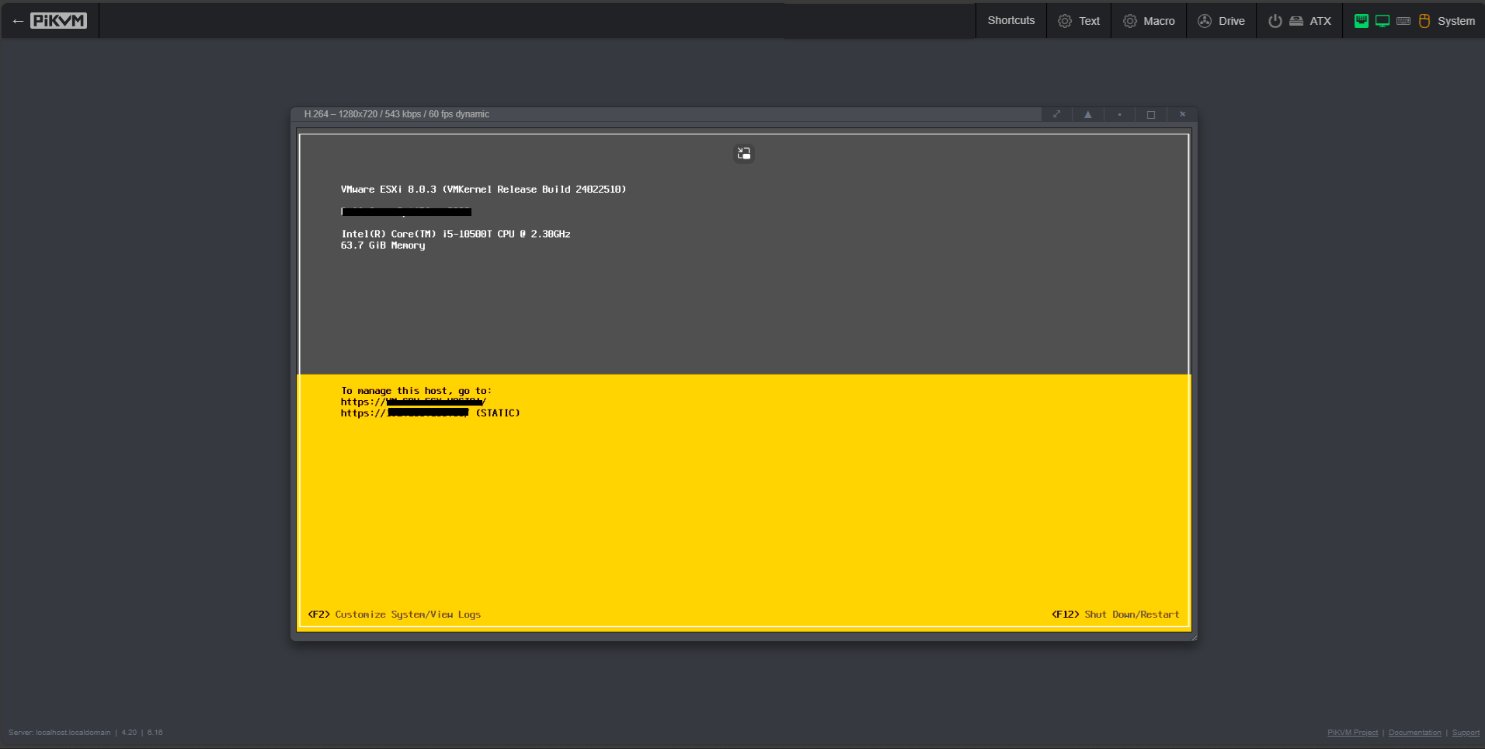Click the VMware ESXi 8.0.3 version line
Viewport: 1485px width, 749px height.
pos(483,190)
